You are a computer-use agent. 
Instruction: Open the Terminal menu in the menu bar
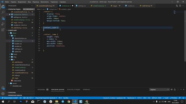54,2
